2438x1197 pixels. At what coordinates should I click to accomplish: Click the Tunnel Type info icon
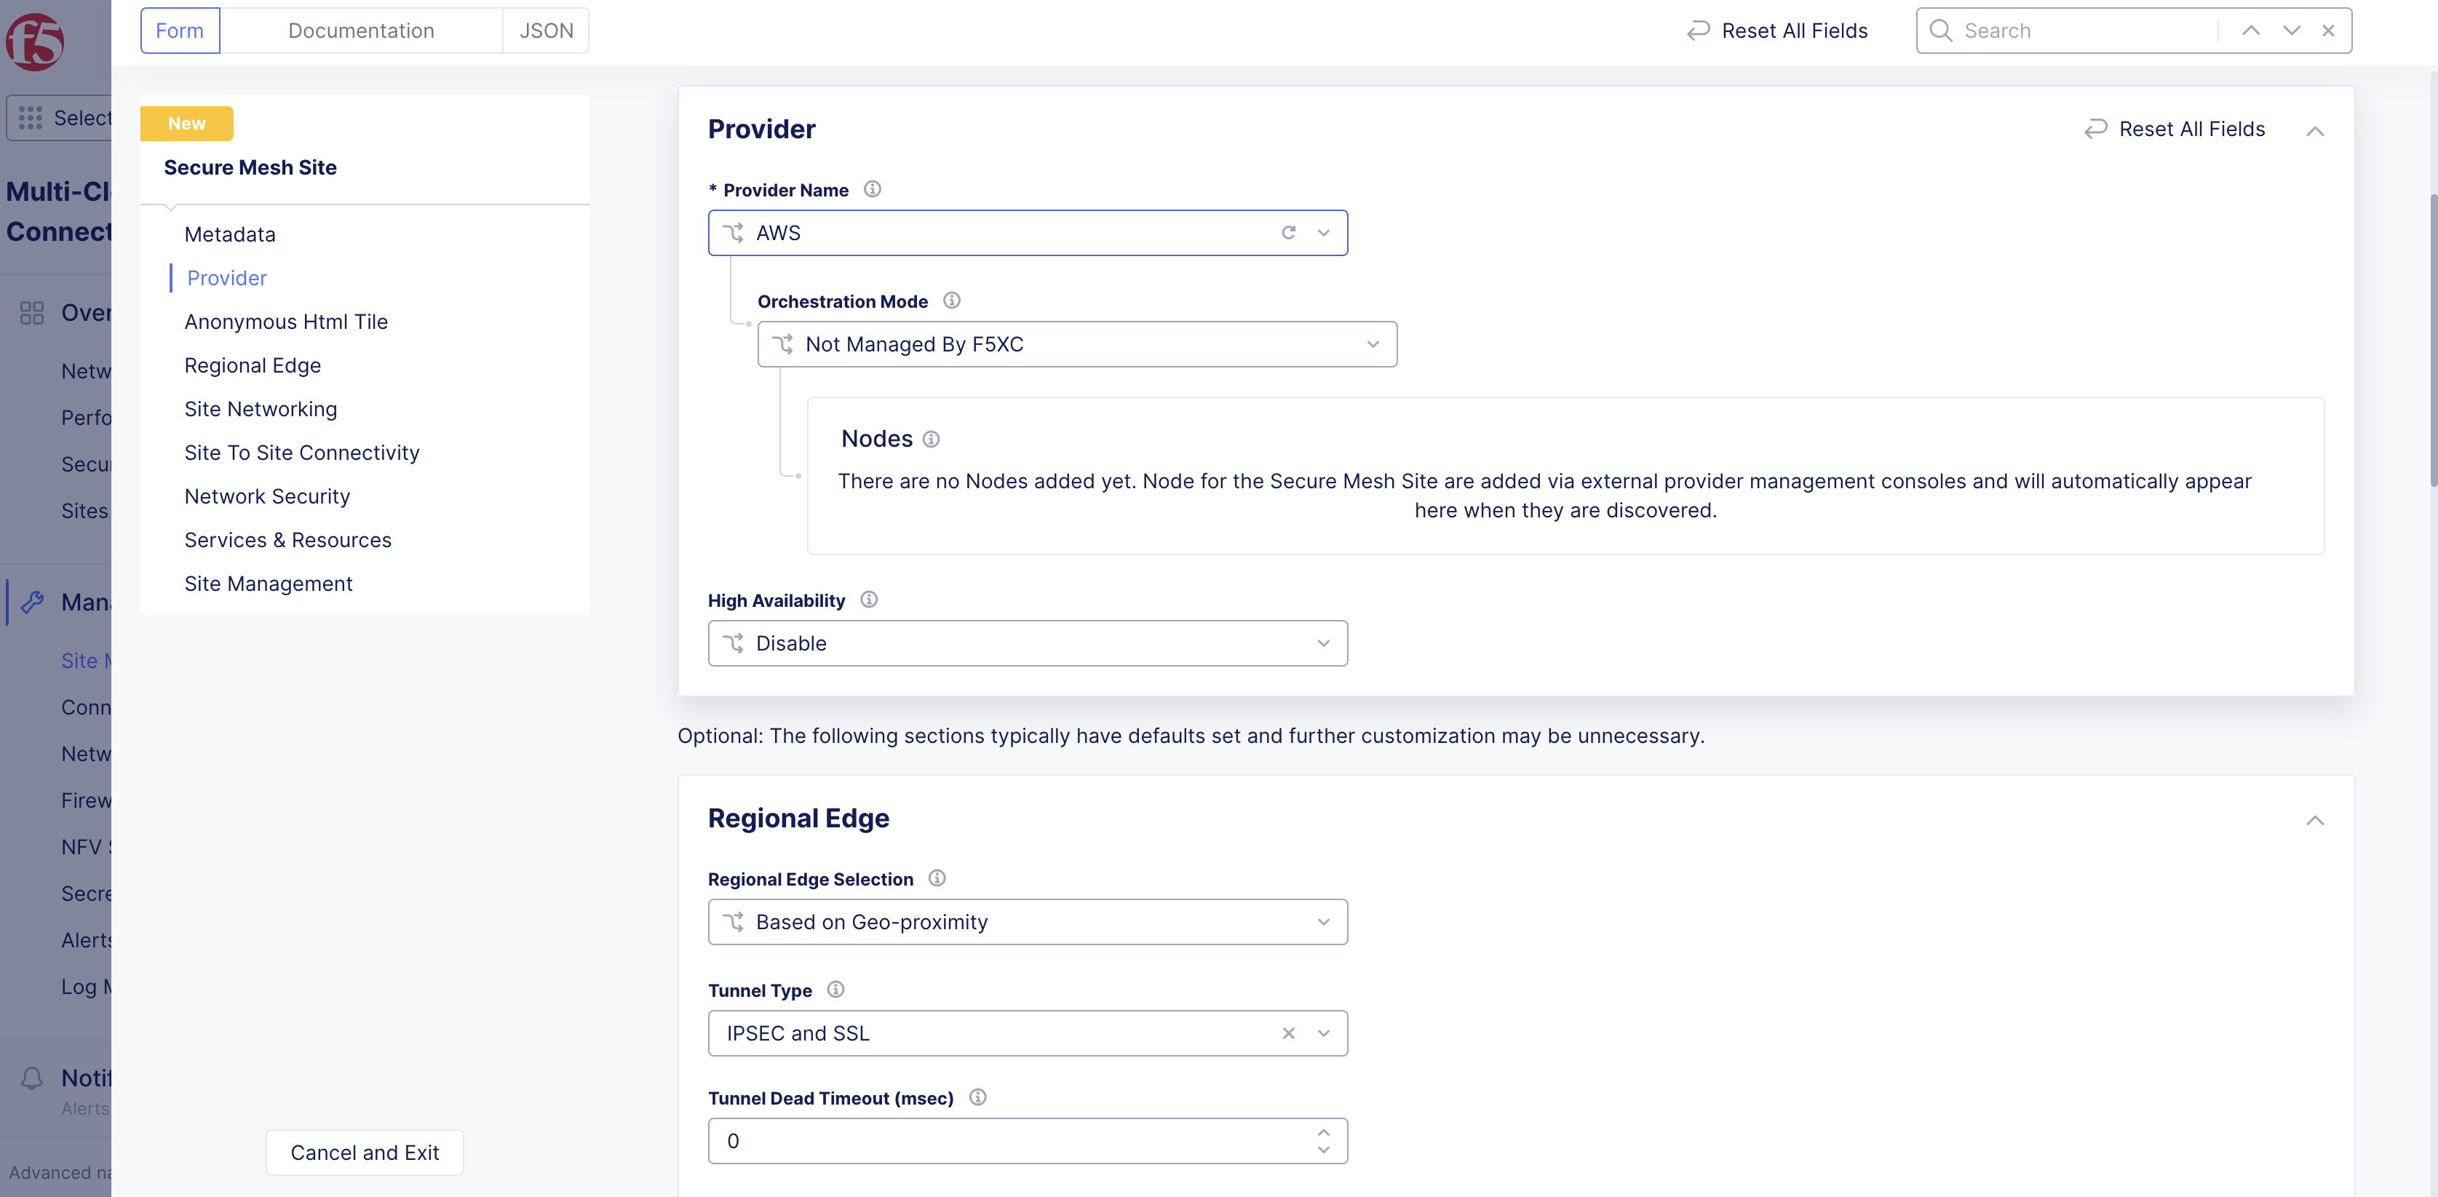point(835,990)
